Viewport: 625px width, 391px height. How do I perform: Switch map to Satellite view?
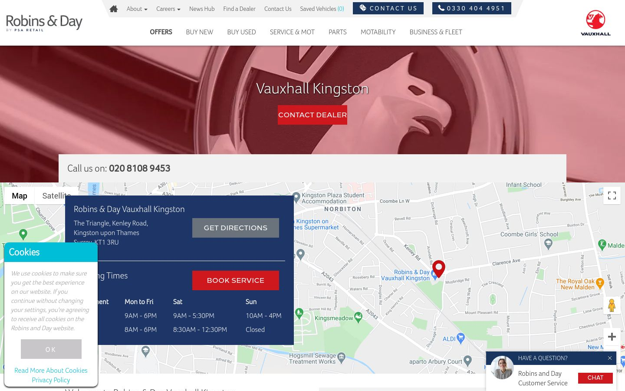coord(56,195)
